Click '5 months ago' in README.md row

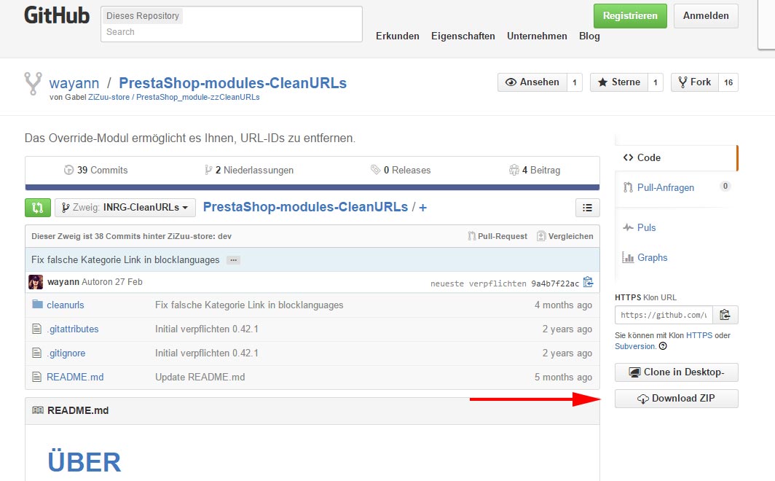(563, 378)
